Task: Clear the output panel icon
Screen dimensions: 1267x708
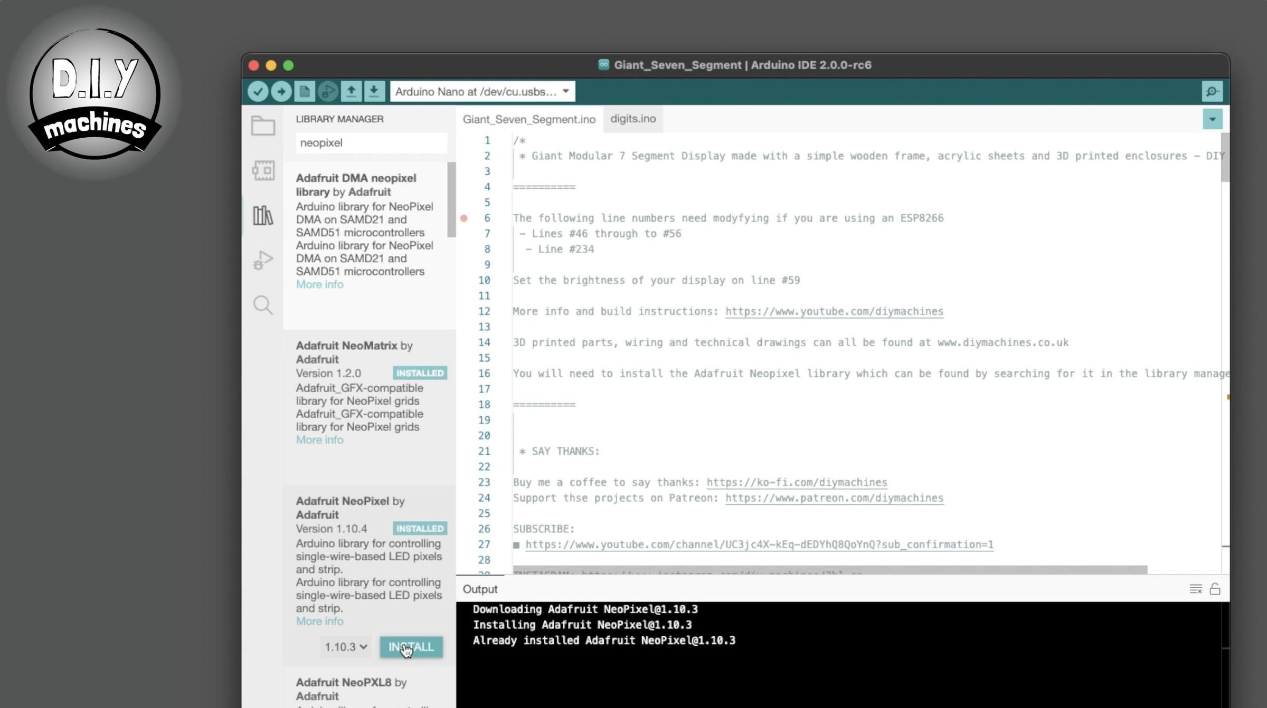Action: point(1196,589)
